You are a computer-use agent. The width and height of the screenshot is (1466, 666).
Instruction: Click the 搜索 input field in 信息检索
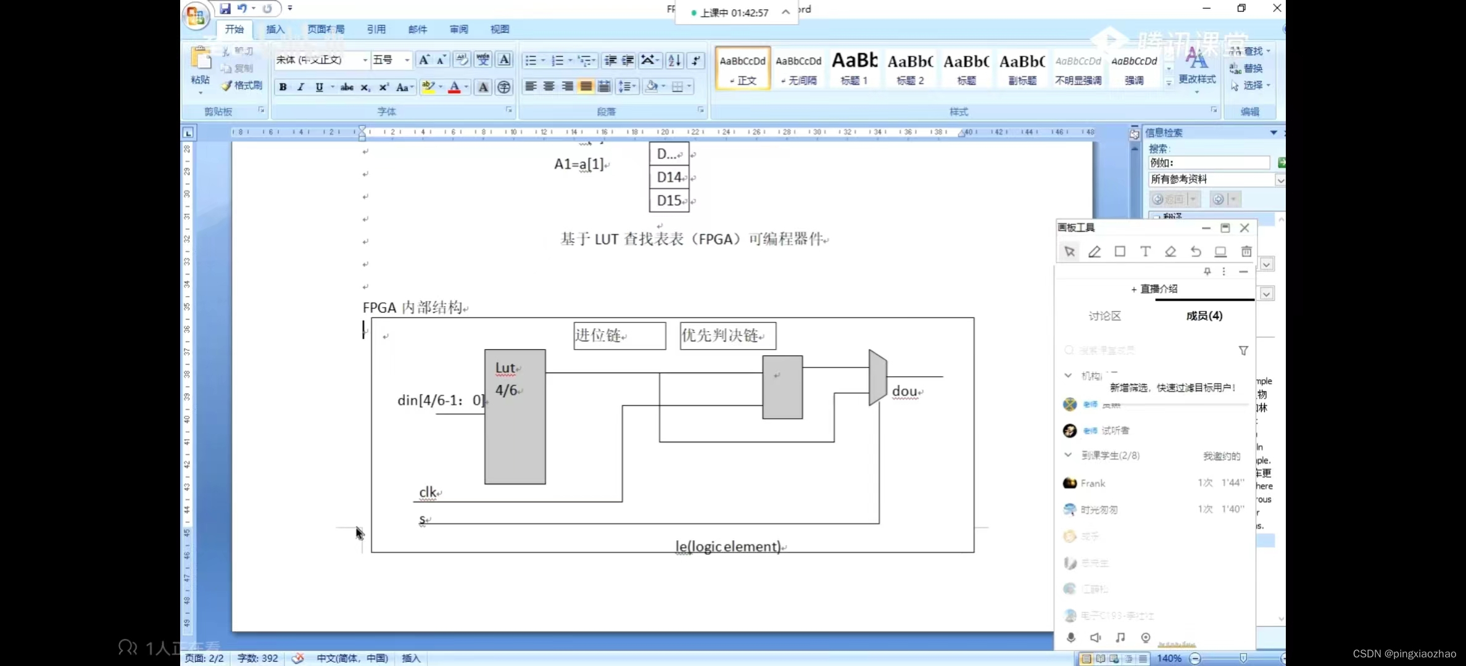[1208, 163]
